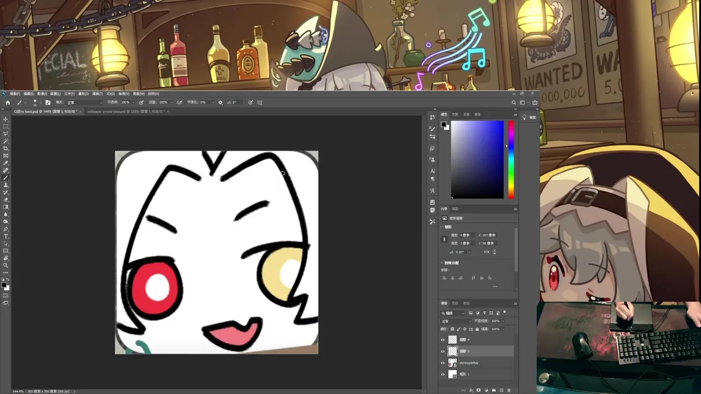
Task: Click foreground color swatch in Color panel
Action: tap(444, 124)
